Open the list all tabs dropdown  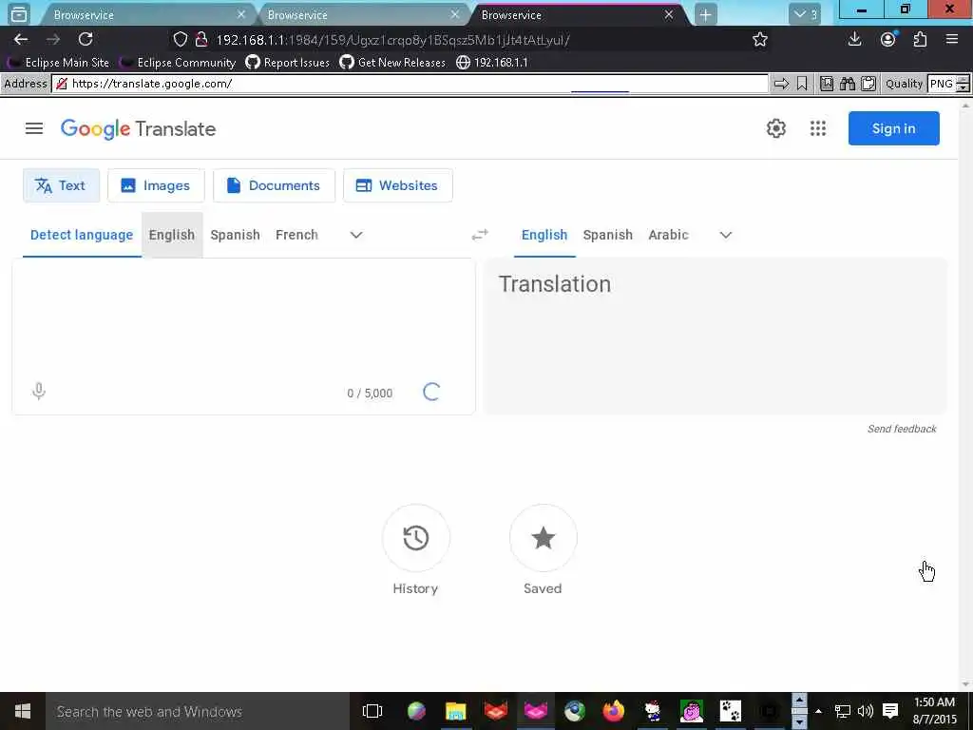click(805, 15)
